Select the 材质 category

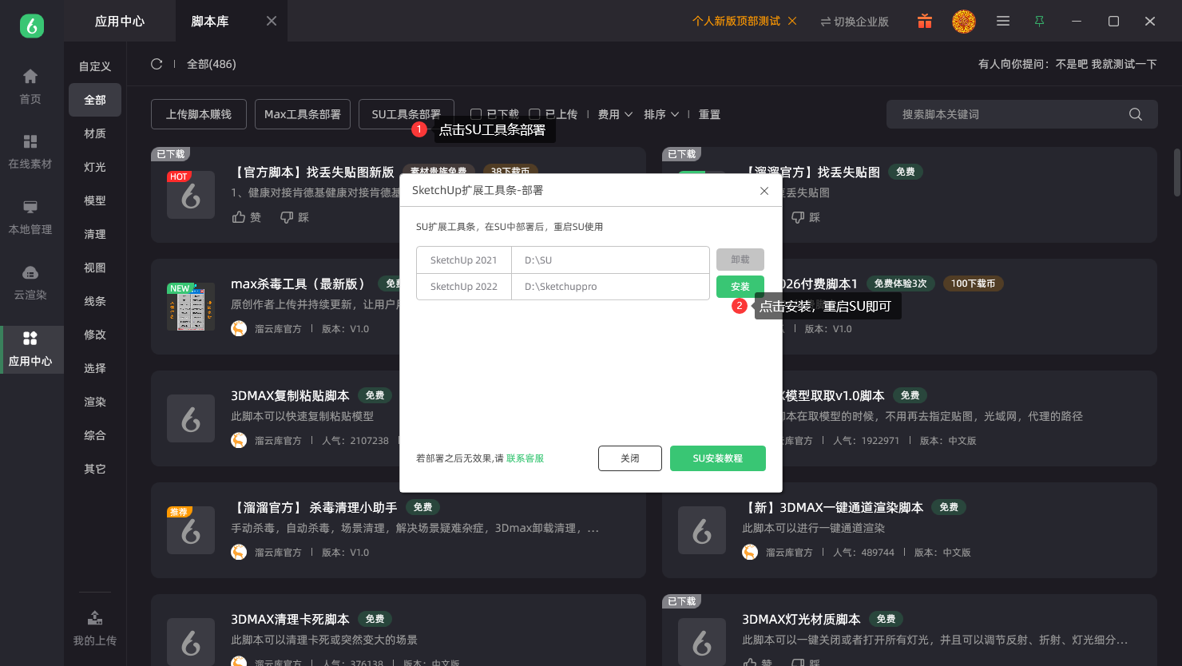[95, 133]
